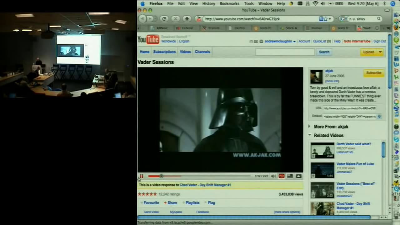Open the Subscriptions tab
The image size is (400, 225).
(164, 52)
